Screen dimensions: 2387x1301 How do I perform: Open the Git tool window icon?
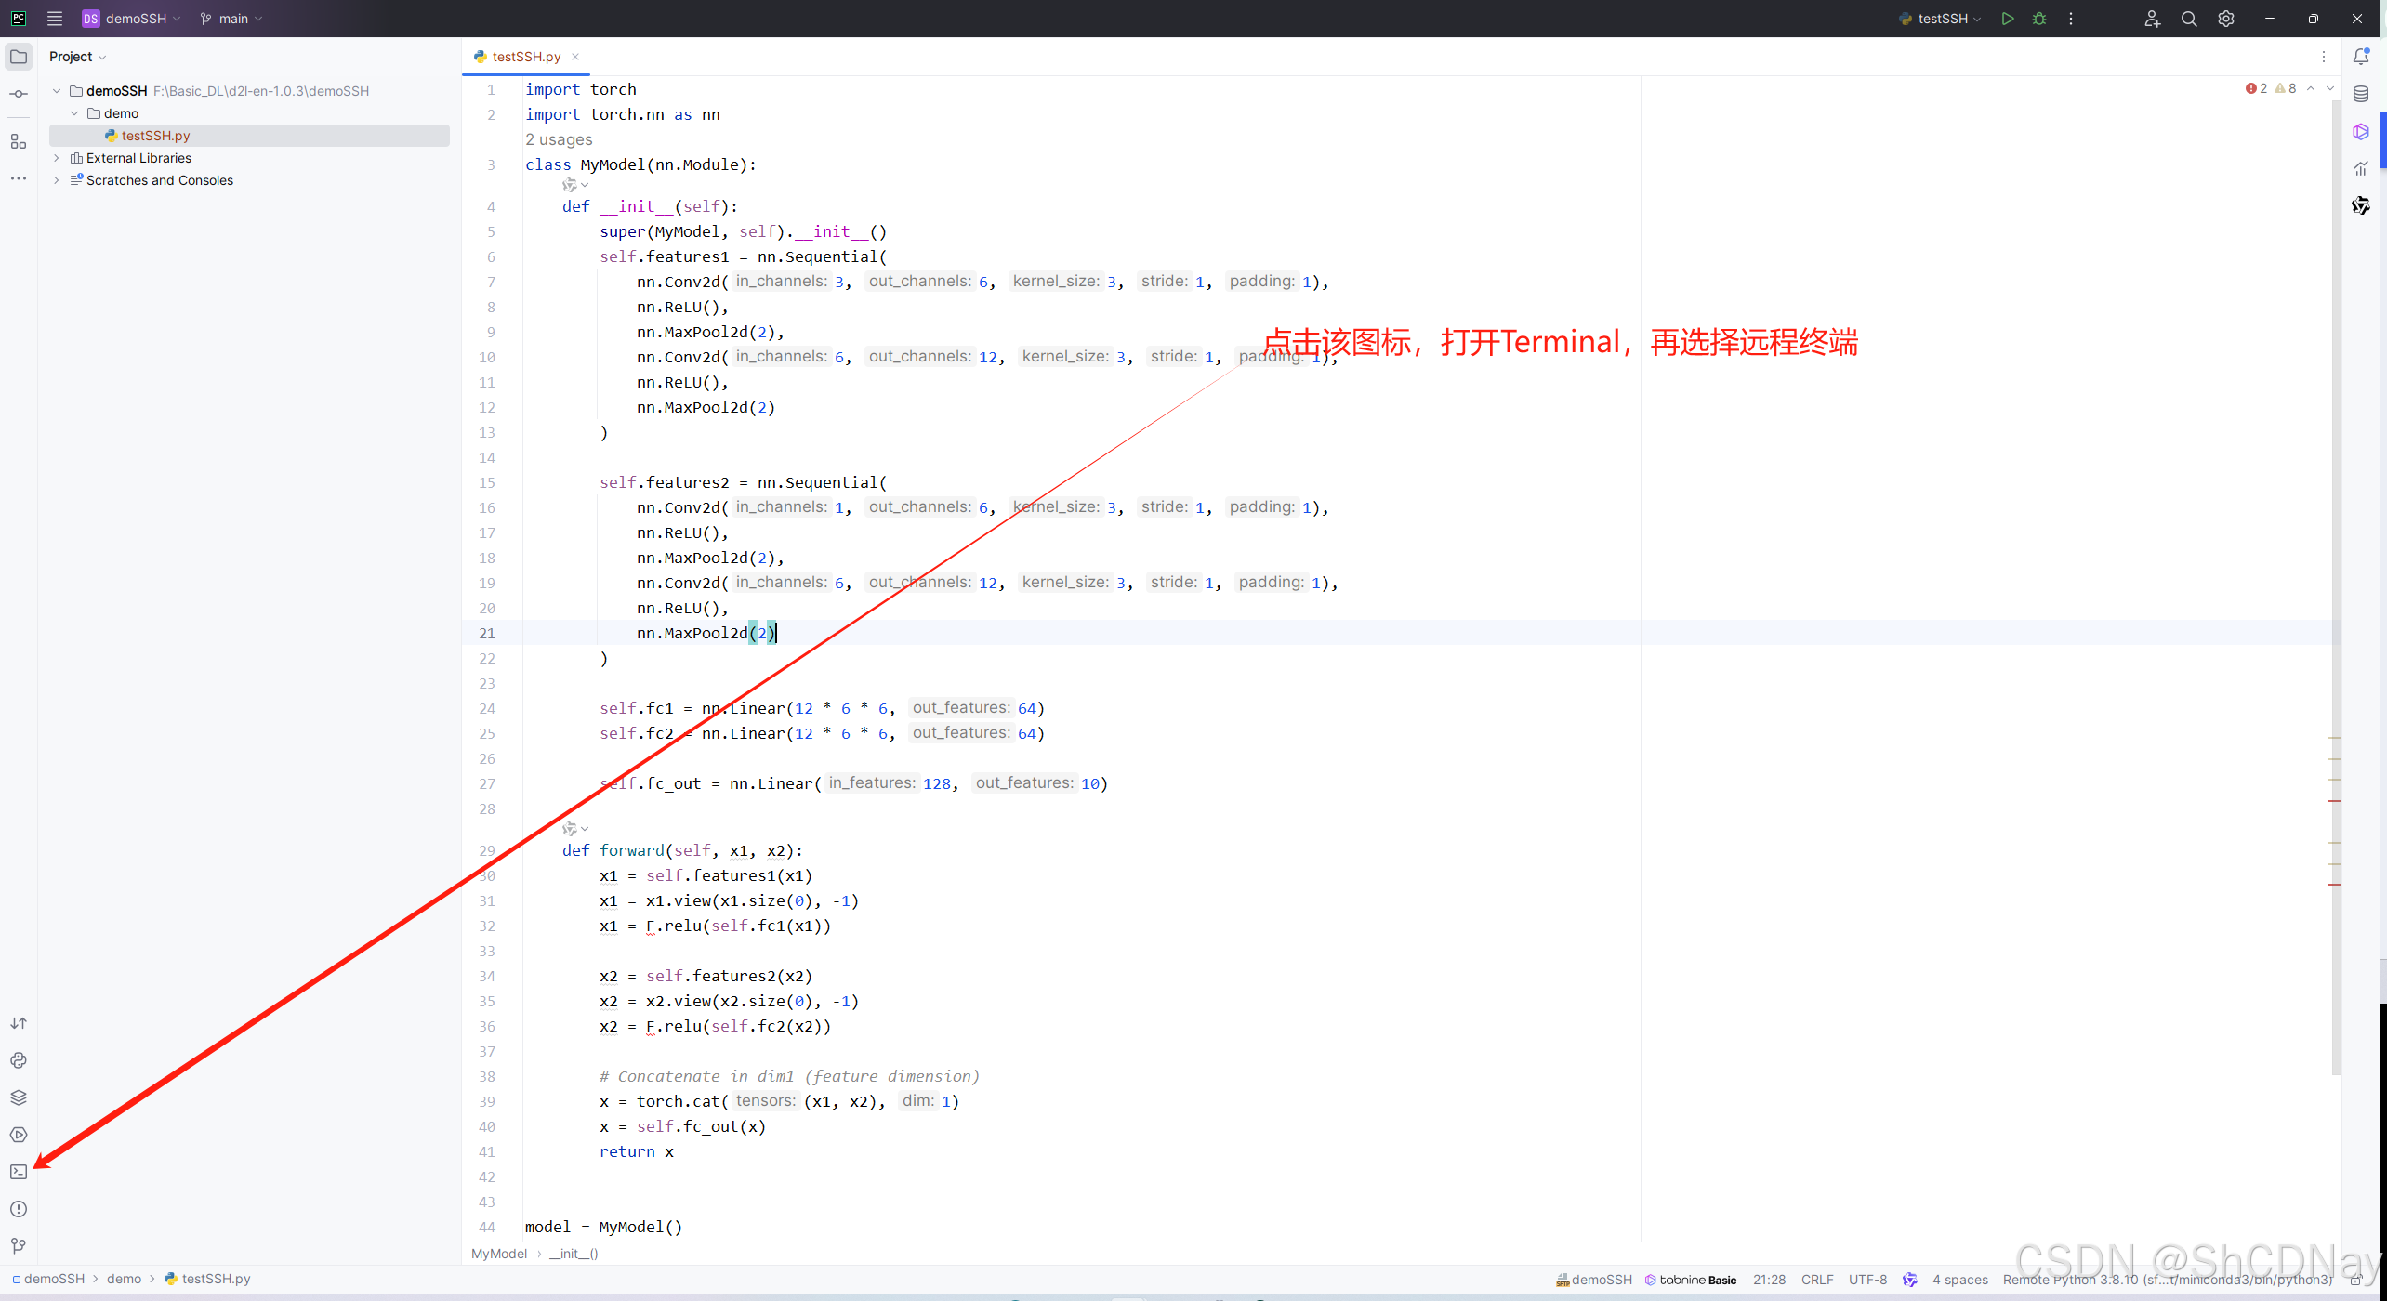pos(19,1246)
